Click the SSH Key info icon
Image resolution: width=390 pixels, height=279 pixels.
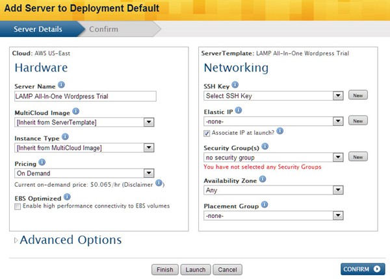point(235,85)
